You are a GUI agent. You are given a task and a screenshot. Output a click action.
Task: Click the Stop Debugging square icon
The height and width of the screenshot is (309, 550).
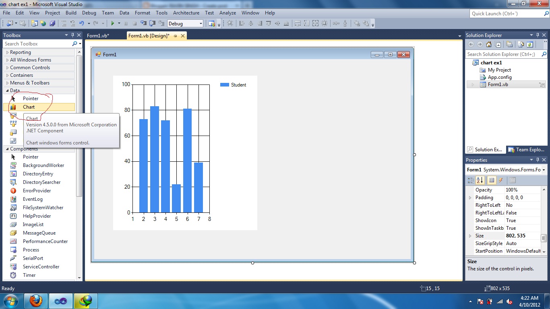coord(134,23)
